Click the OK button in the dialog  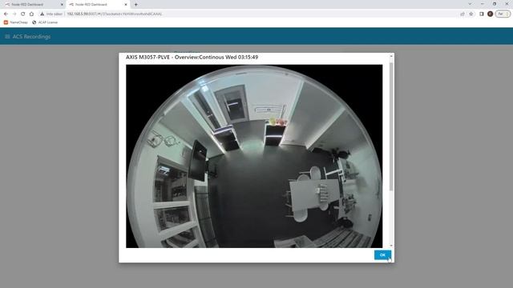pos(382,255)
